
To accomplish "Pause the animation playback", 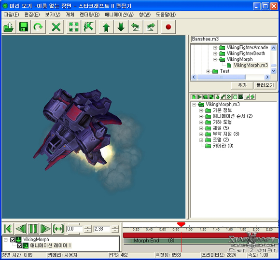I will (33, 229).
